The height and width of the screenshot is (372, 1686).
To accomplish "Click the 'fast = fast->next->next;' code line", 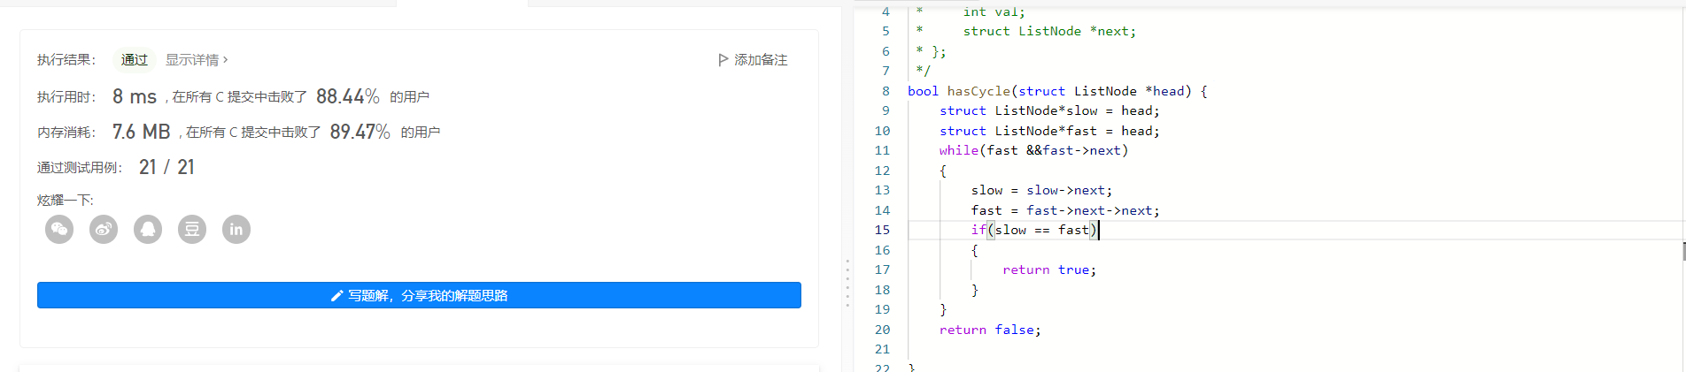I will pos(1065,210).
